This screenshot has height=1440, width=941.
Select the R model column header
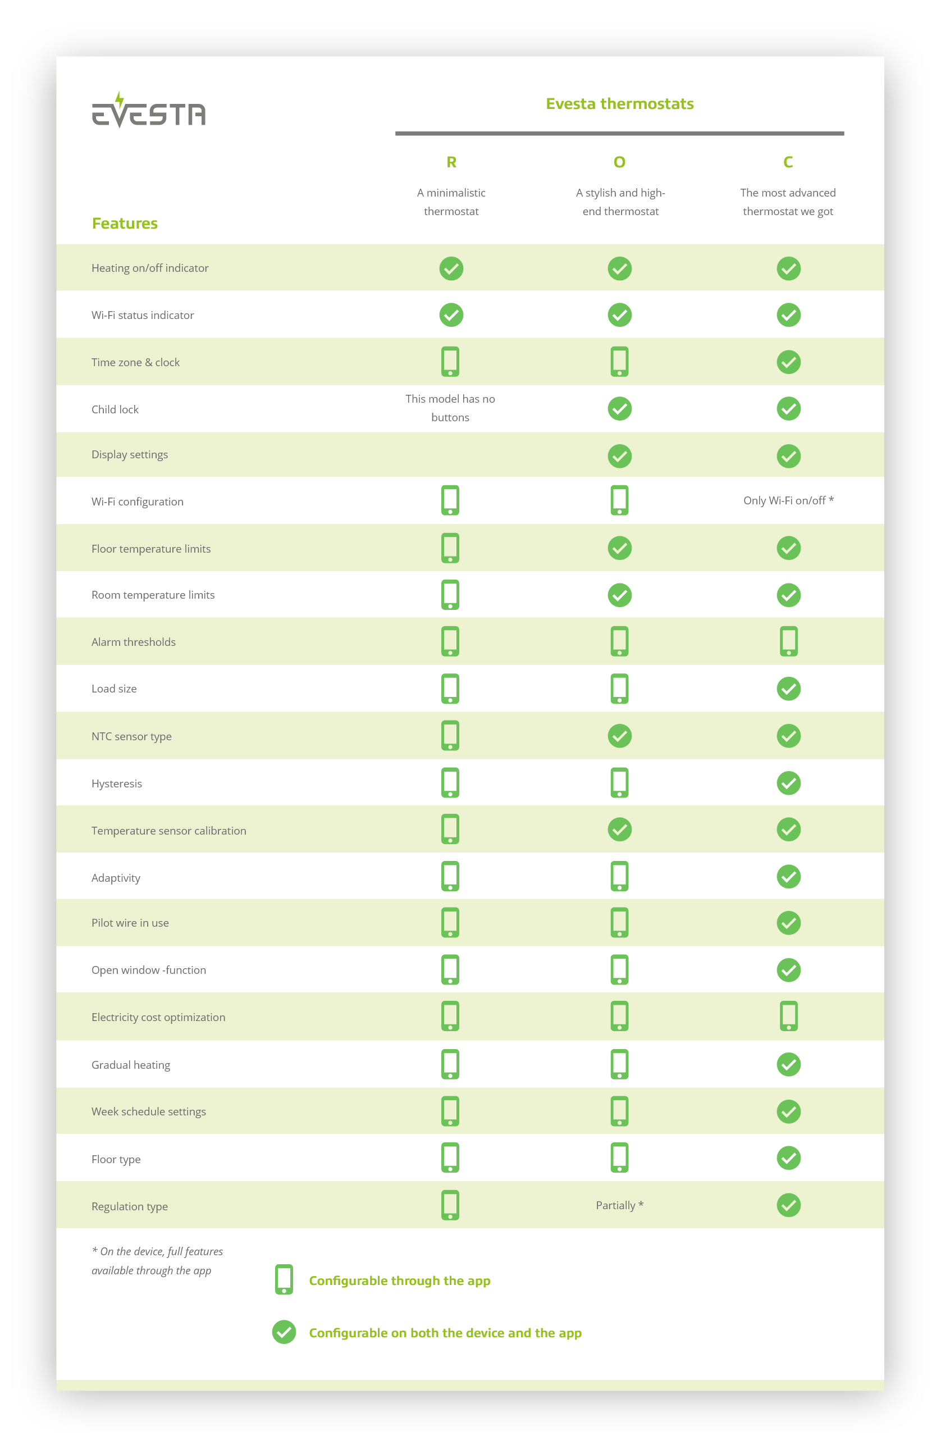[x=451, y=162]
